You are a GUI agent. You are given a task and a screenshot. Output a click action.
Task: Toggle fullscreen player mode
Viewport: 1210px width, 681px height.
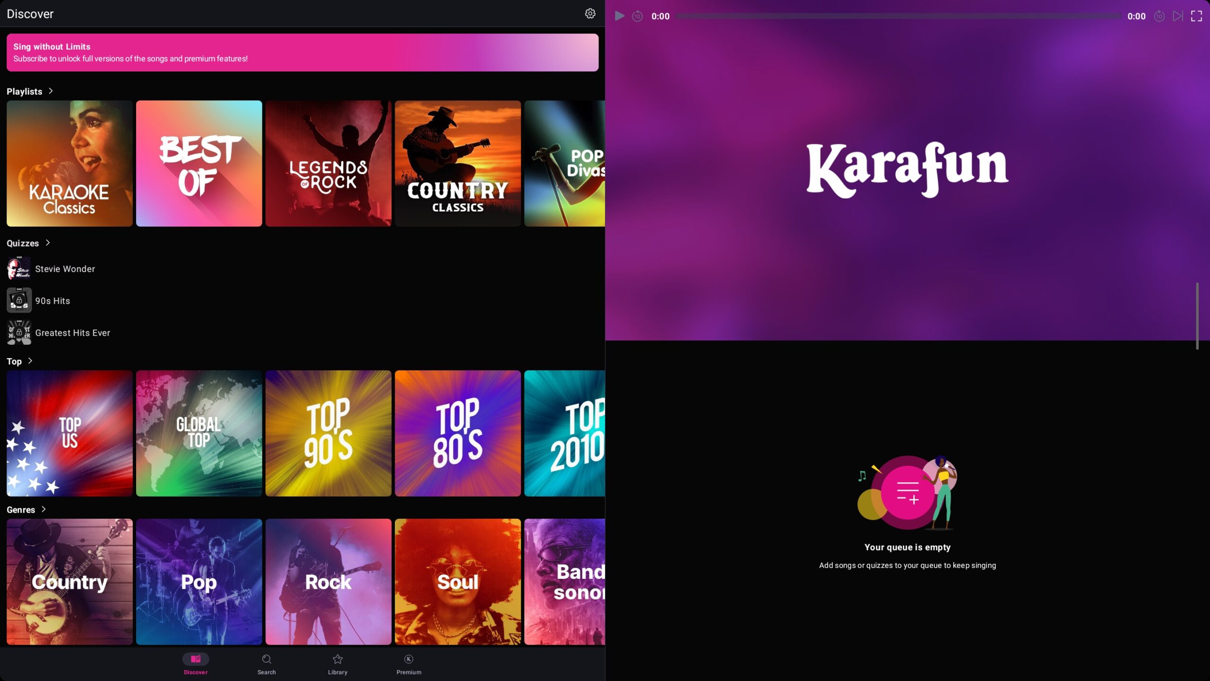[1196, 16]
